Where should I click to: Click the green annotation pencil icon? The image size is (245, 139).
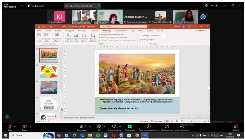point(7,117)
